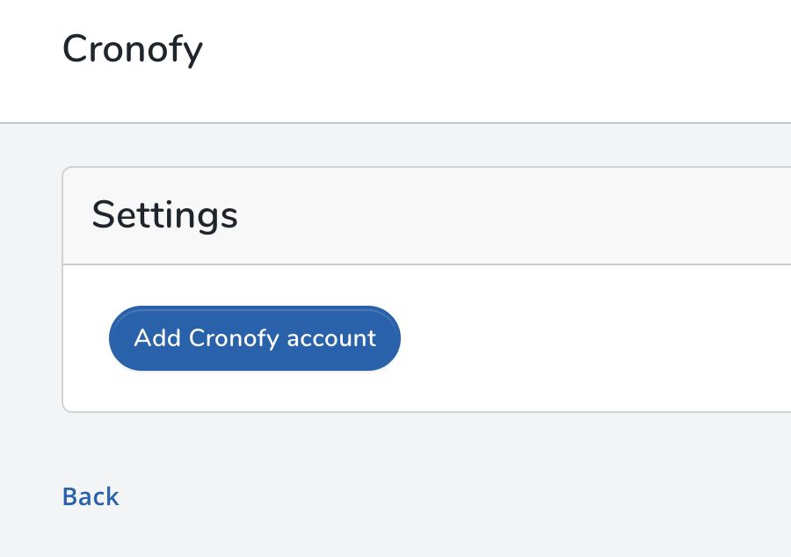This screenshot has width=791, height=557.
Task: Connect a calendar via Add Cronofy account
Action: coord(254,338)
